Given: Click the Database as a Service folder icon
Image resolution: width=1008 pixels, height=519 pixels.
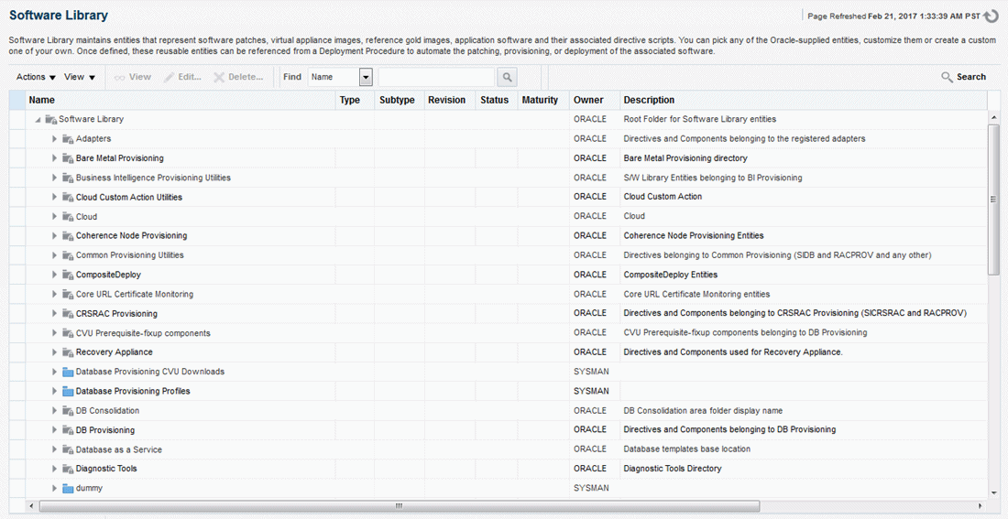Looking at the screenshot, I should (x=68, y=449).
